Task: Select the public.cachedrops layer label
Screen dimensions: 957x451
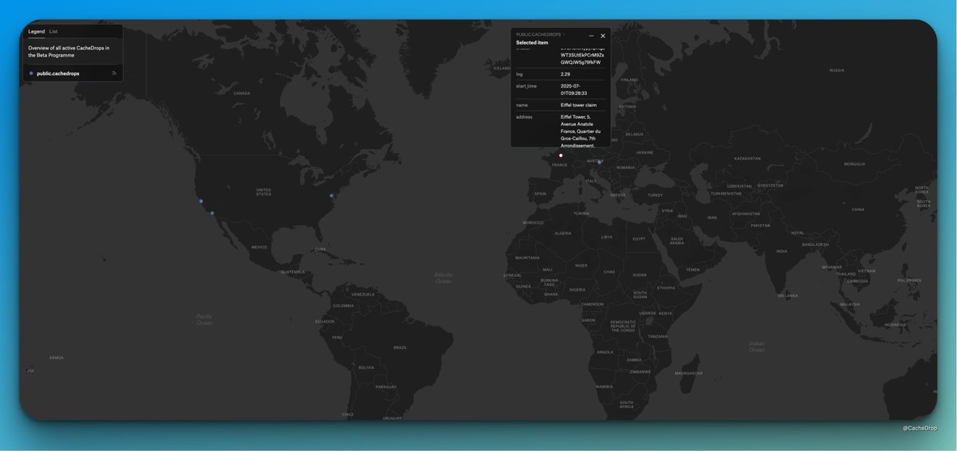Action: (x=58, y=73)
